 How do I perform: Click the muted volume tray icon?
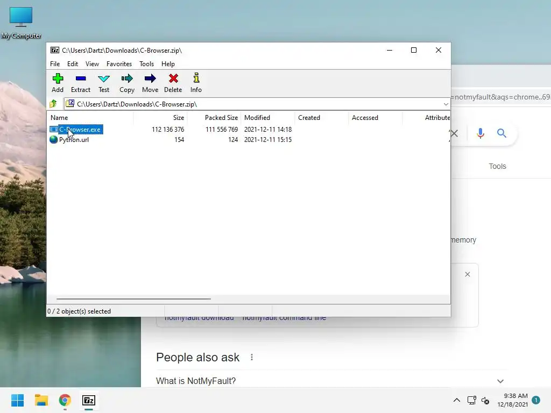(485, 400)
